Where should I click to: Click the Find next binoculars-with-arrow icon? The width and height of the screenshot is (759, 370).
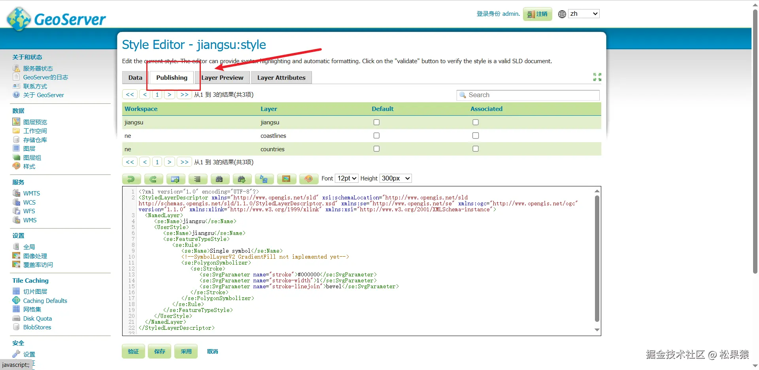(242, 179)
